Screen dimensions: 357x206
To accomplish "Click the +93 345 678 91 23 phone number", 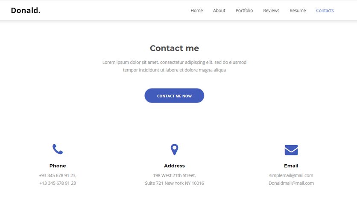I will click(x=58, y=175).
